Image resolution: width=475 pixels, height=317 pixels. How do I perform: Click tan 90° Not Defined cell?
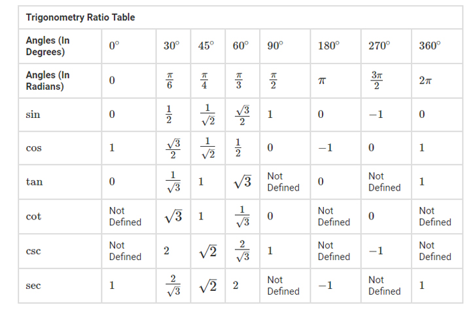[x=283, y=182]
